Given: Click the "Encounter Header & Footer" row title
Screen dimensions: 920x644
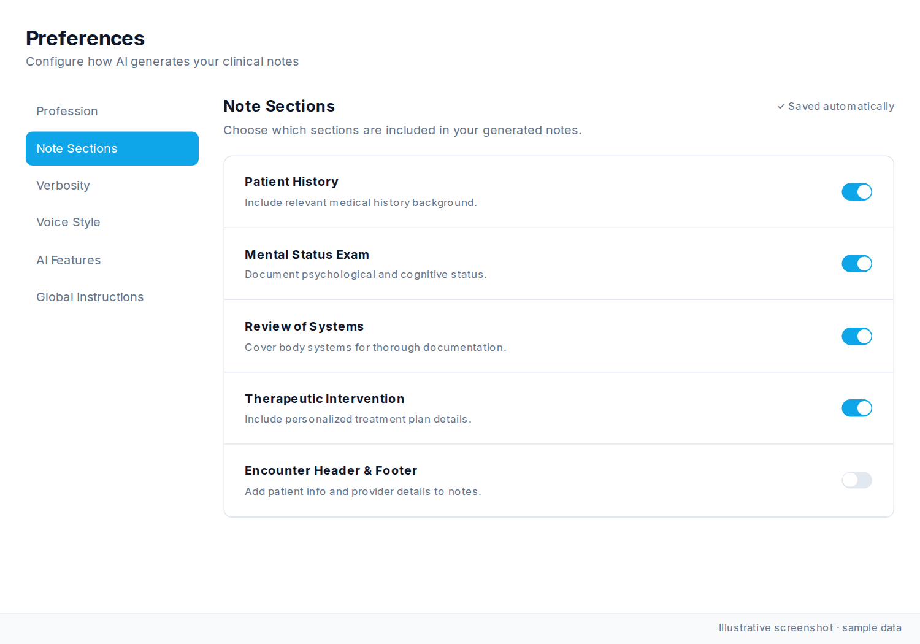Looking at the screenshot, I should point(331,470).
